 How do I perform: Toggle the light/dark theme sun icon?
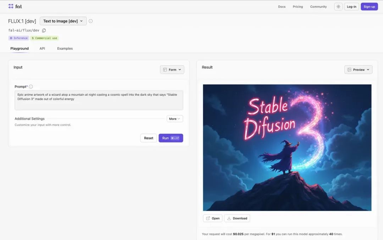coord(338,7)
